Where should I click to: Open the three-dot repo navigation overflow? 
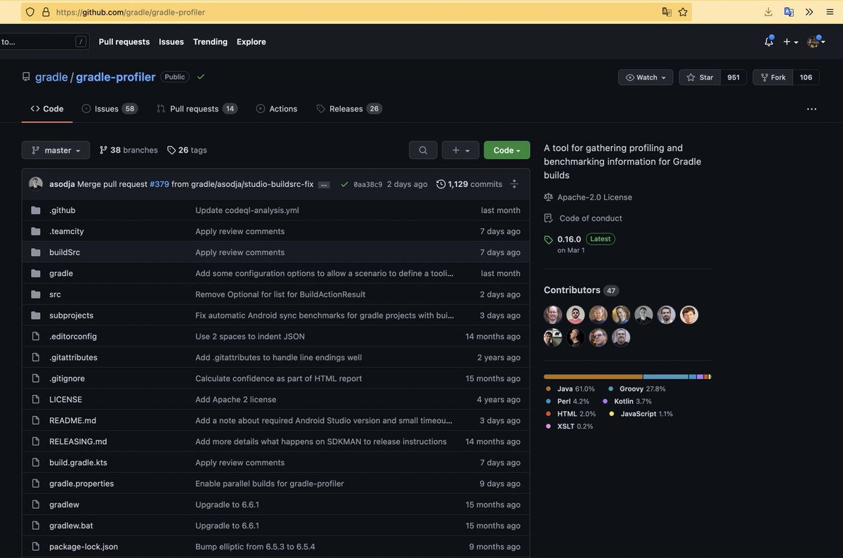coord(811,109)
